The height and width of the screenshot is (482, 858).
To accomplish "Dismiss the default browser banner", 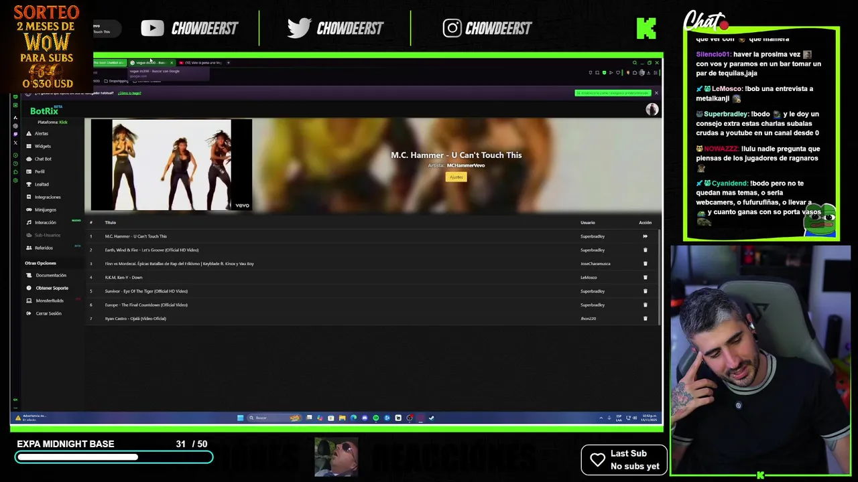I will click(x=656, y=93).
